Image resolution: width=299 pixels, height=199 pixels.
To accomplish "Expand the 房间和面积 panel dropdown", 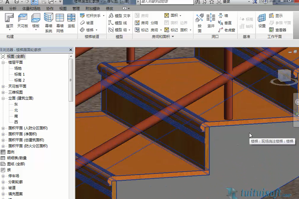I will point(173,36).
